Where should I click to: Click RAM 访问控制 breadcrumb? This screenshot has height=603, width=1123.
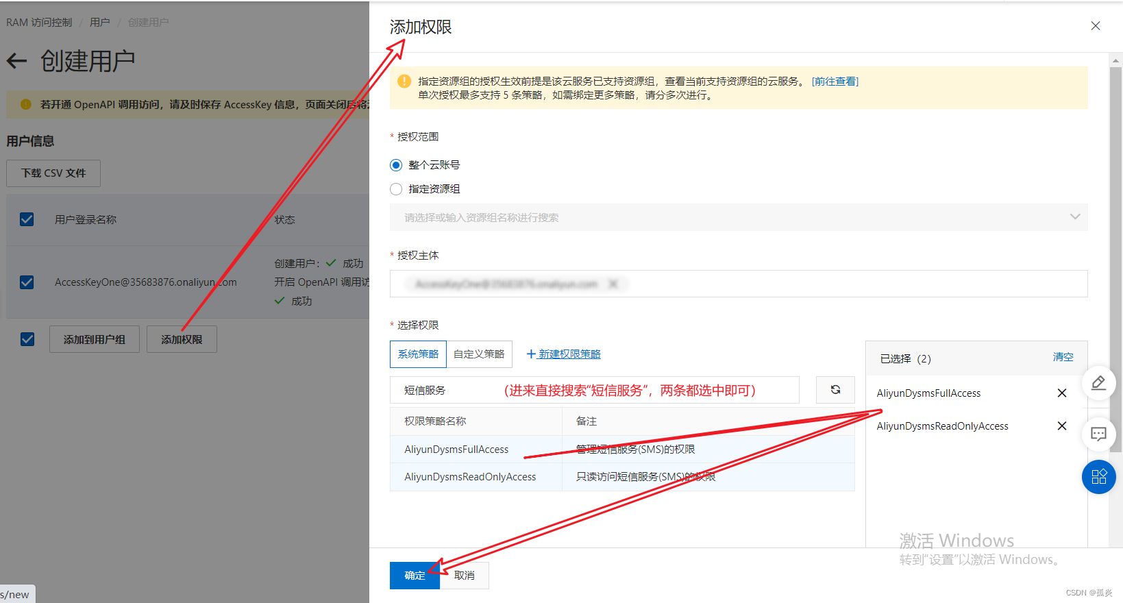click(39, 23)
